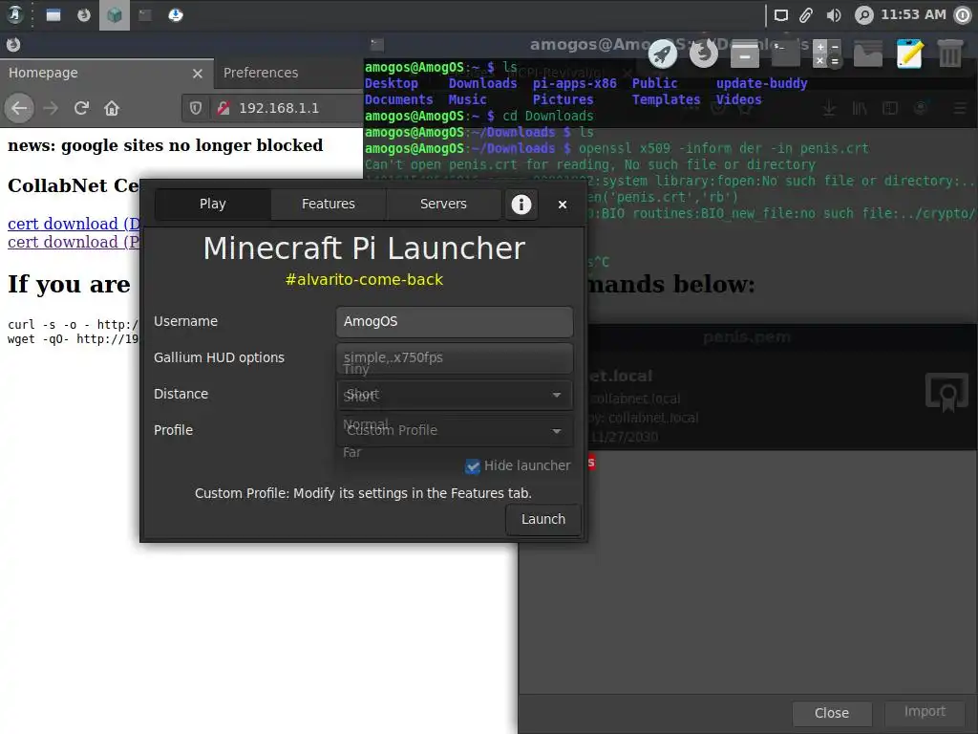Click the magnifier search icon near clock
The width and height of the screenshot is (978, 734).
click(863, 15)
